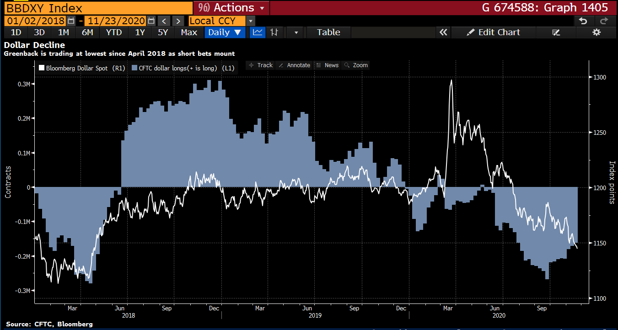Open the Local CCY dropdown
The height and width of the screenshot is (330, 618).
point(250,21)
